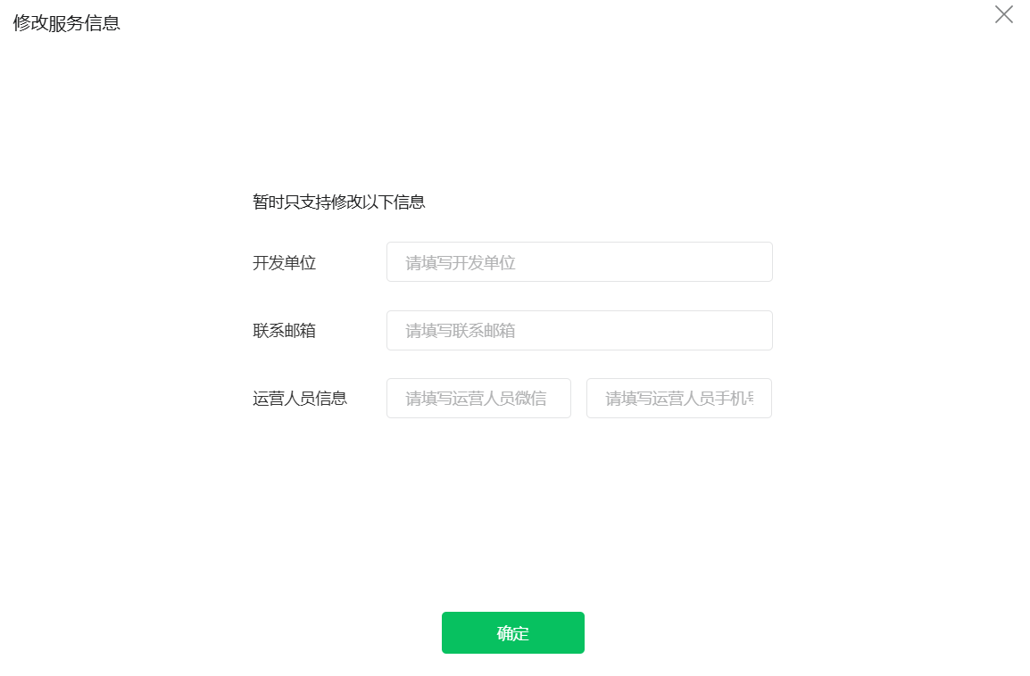Place cursor on 请填写开发单位 placeholder

(461, 262)
